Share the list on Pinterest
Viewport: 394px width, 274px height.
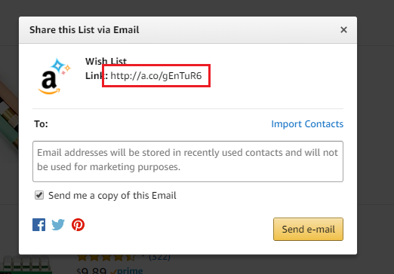(78, 224)
